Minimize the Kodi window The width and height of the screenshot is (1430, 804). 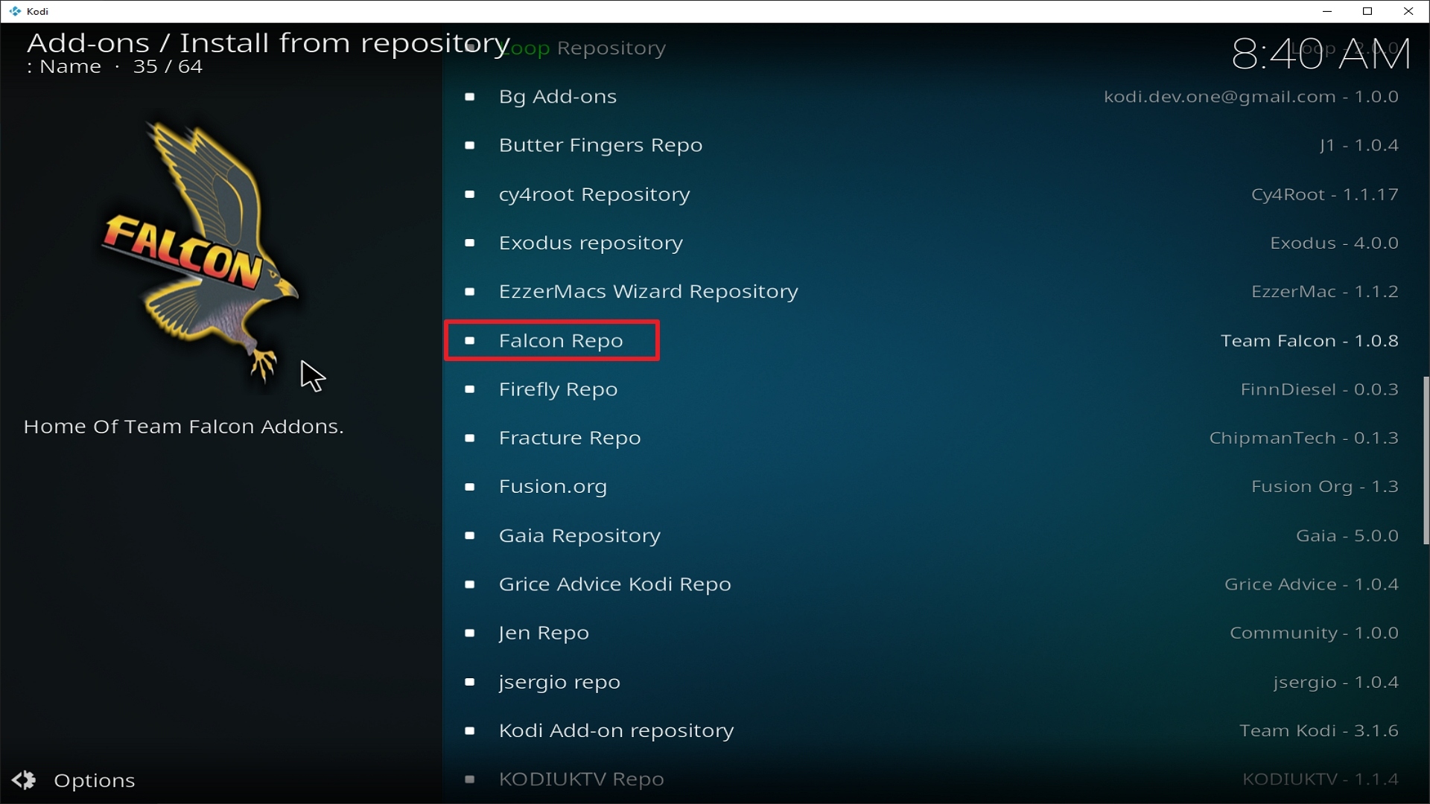1326,11
